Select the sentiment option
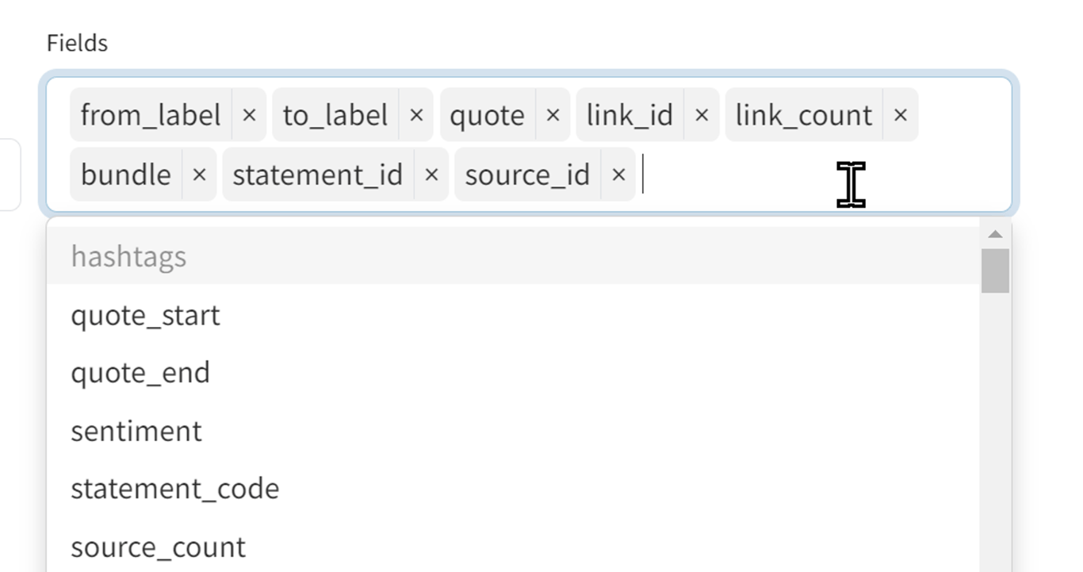Screen dimensions: 1083x572 (136, 431)
